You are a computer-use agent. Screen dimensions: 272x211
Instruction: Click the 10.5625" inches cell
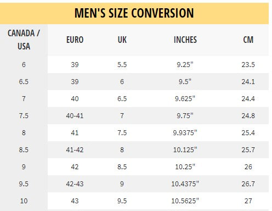[x=185, y=201]
